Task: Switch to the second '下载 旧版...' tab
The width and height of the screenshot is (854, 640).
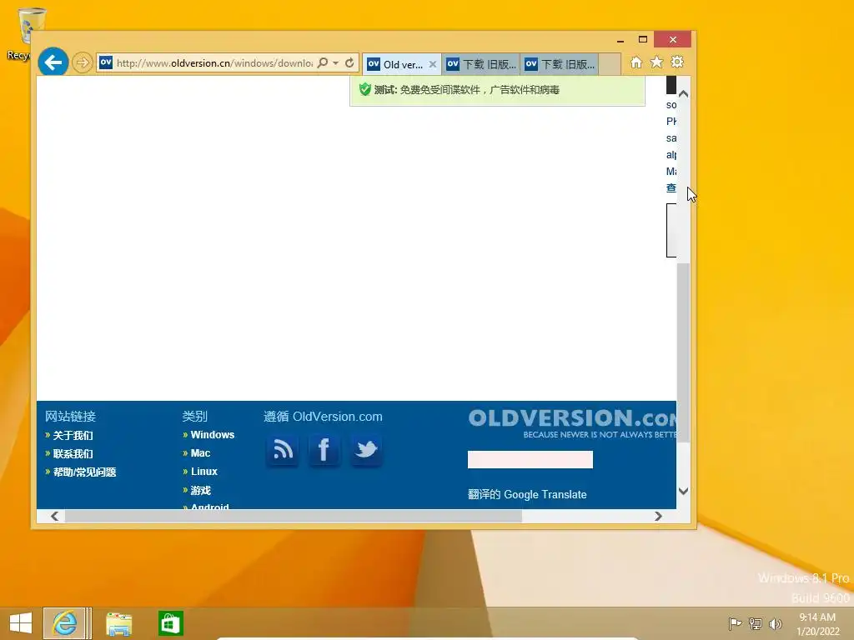Action: 481,64
